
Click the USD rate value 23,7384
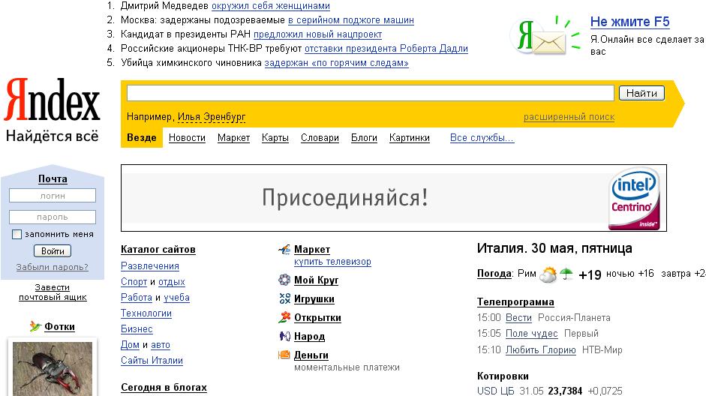click(x=565, y=391)
